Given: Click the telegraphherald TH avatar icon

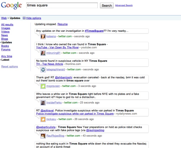Looking at the screenshot, I should click(43, 69).
